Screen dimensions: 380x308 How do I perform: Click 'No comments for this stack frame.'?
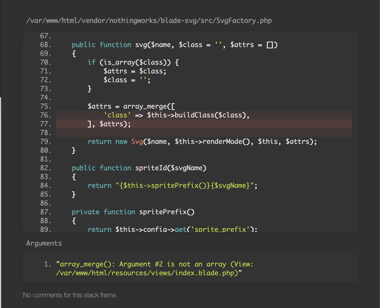[70, 295]
